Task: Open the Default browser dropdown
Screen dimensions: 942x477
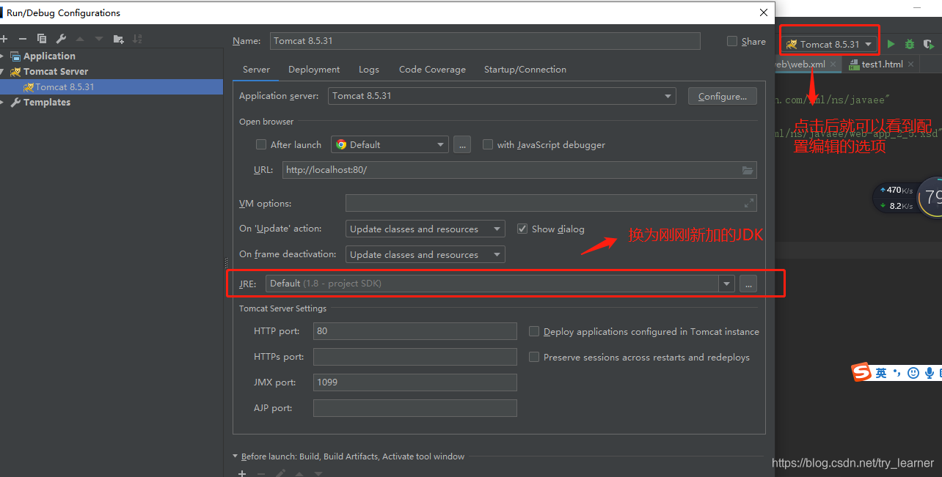Action: [x=390, y=144]
